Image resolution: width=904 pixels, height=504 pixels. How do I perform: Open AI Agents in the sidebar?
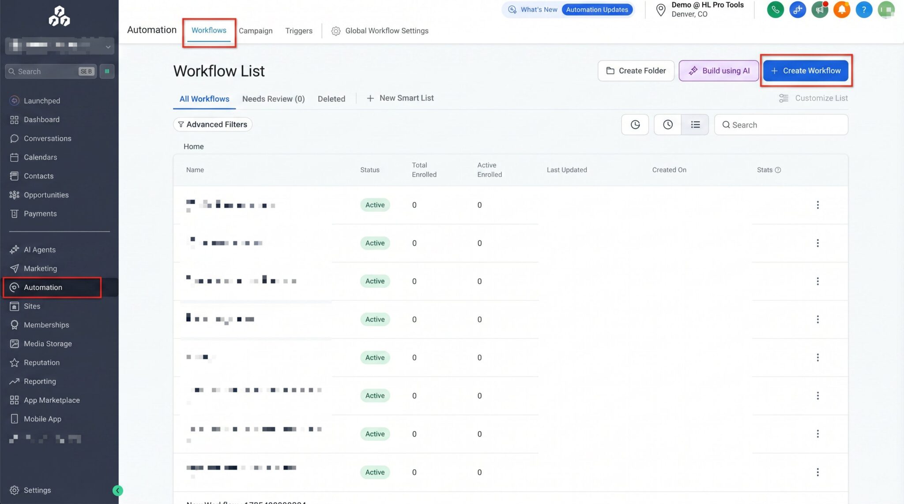(40, 250)
